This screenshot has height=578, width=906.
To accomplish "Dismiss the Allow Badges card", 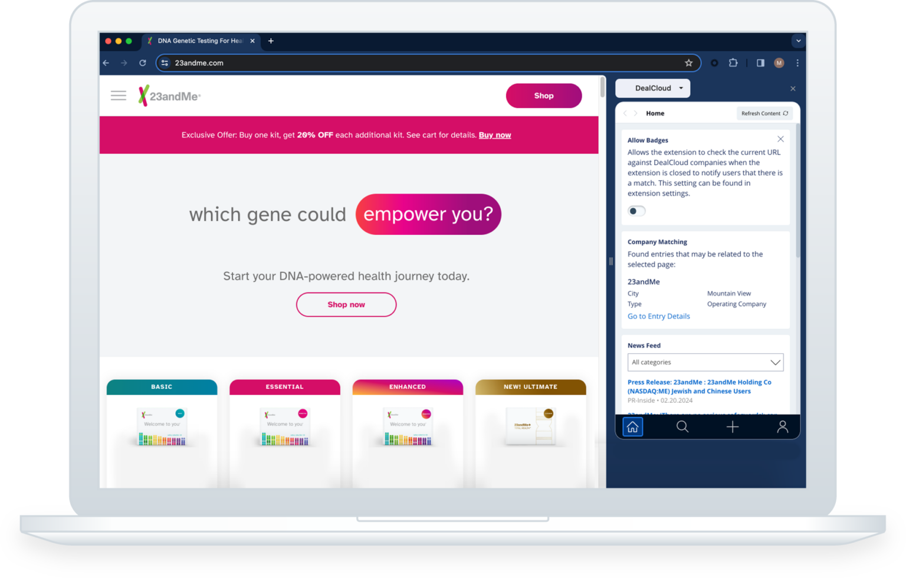I will 780,139.
